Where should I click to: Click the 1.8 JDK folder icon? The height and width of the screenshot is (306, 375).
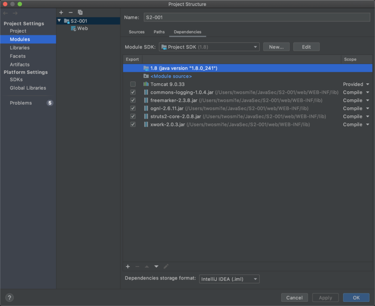(x=146, y=68)
